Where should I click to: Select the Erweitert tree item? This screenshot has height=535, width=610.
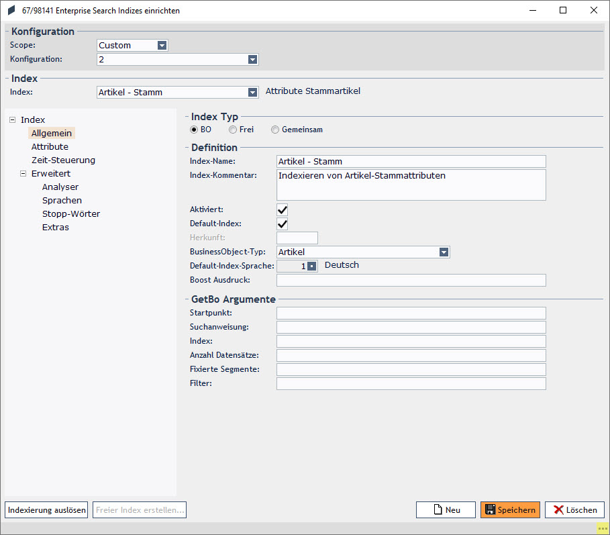pos(51,174)
